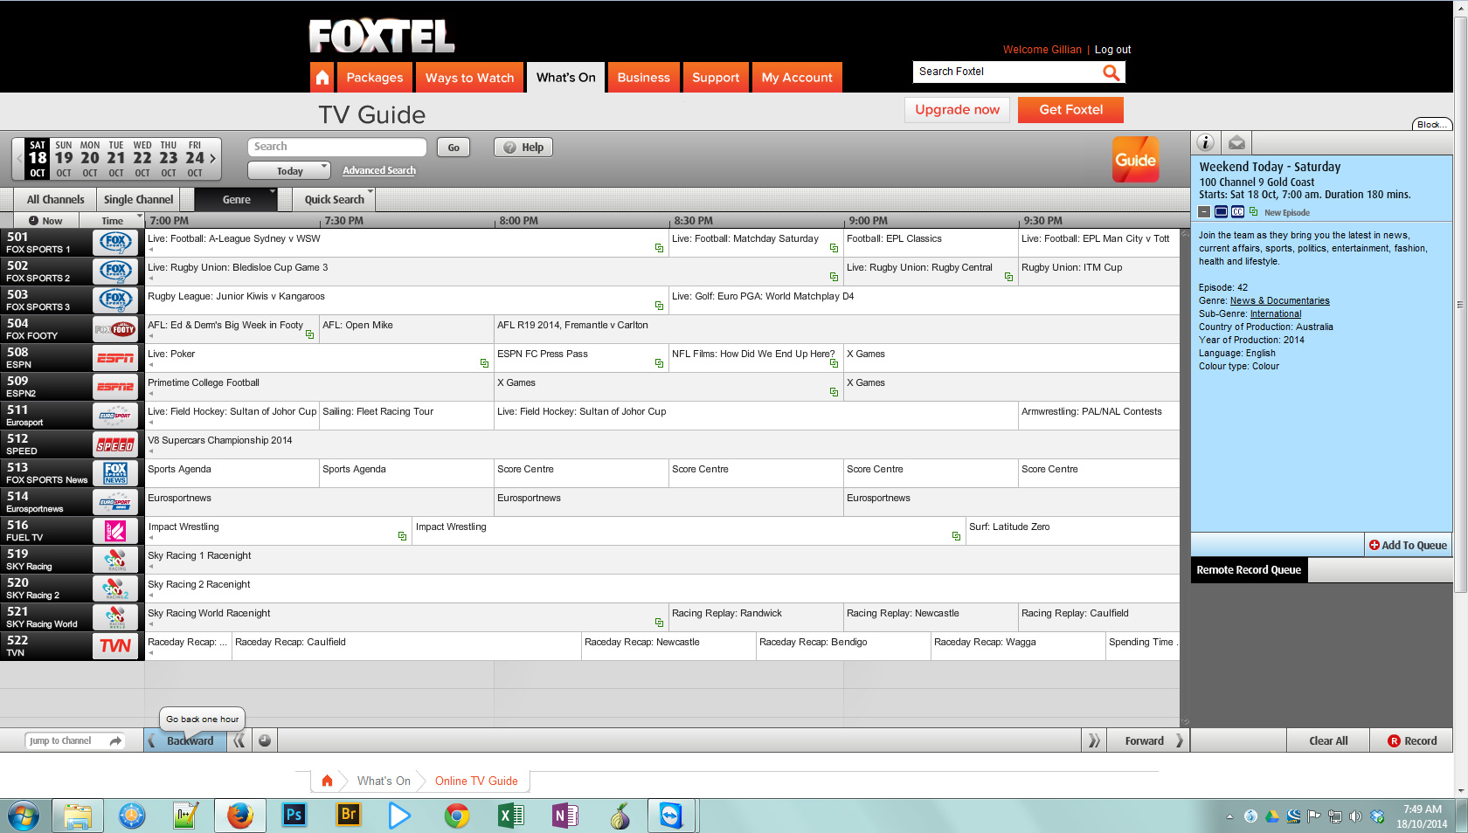The image size is (1468, 833).
Task: Click the Backward button
Action: [x=185, y=740]
